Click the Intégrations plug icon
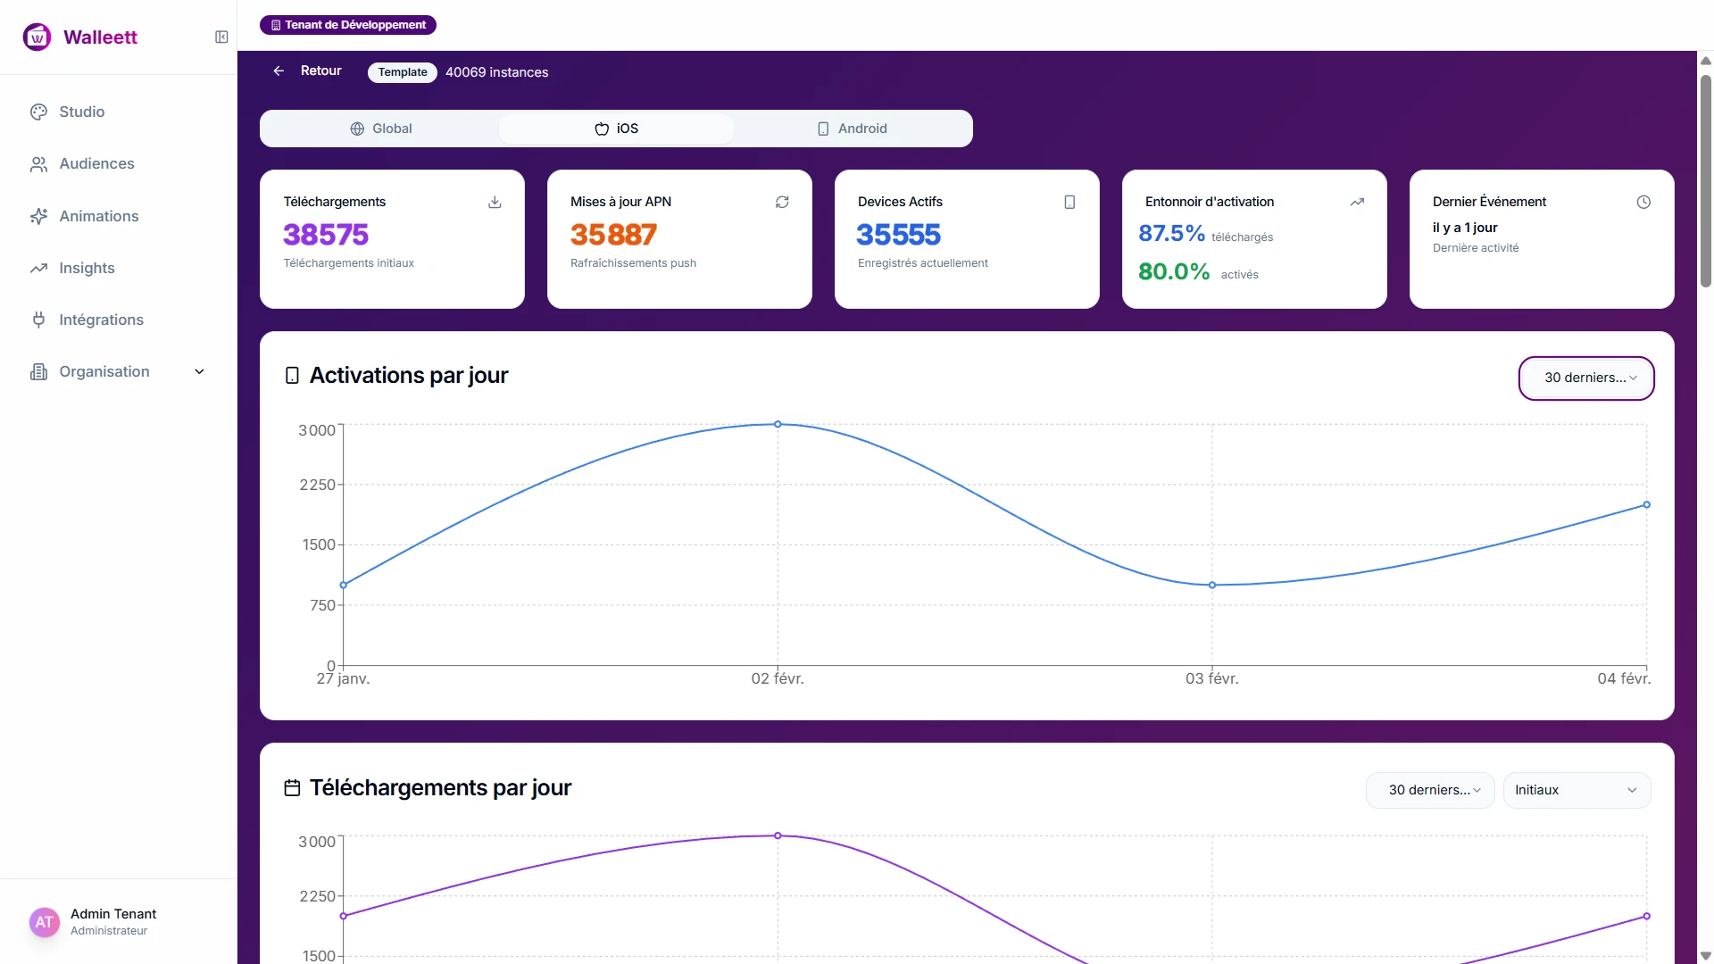This screenshot has width=1714, height=964. tap(38, 320)
